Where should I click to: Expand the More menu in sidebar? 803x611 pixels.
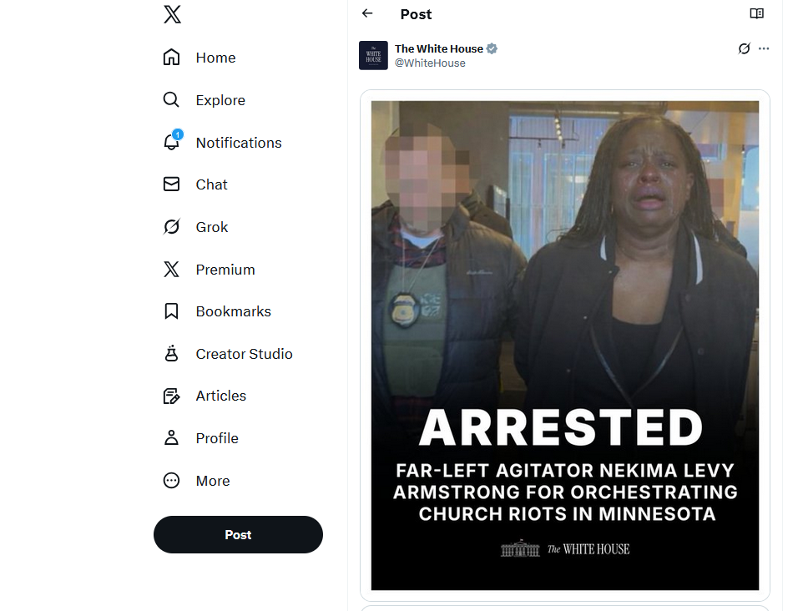coord(197,481)
